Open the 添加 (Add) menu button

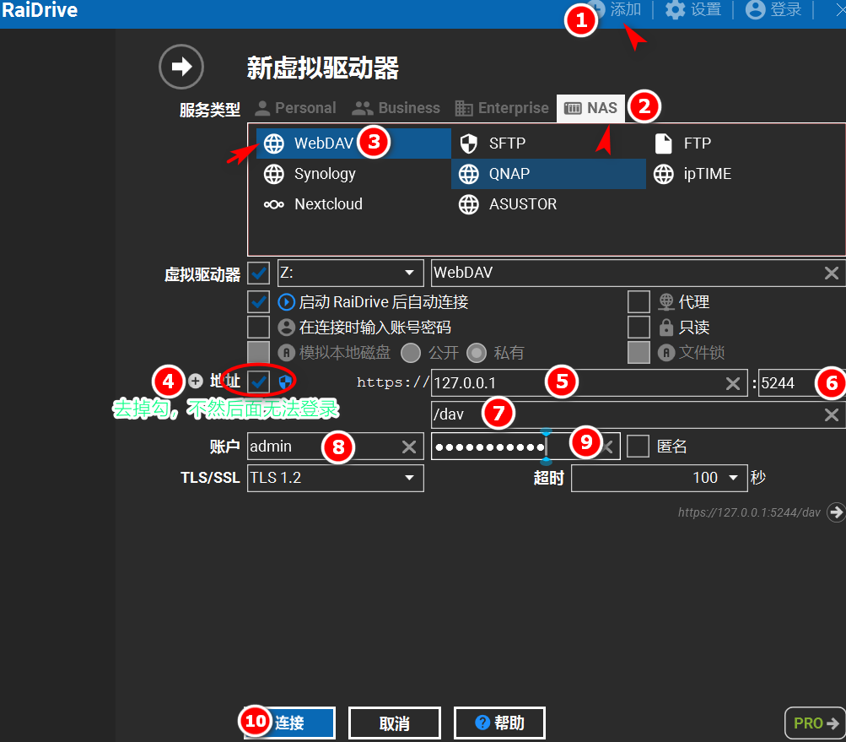click(x=614, y=9)
